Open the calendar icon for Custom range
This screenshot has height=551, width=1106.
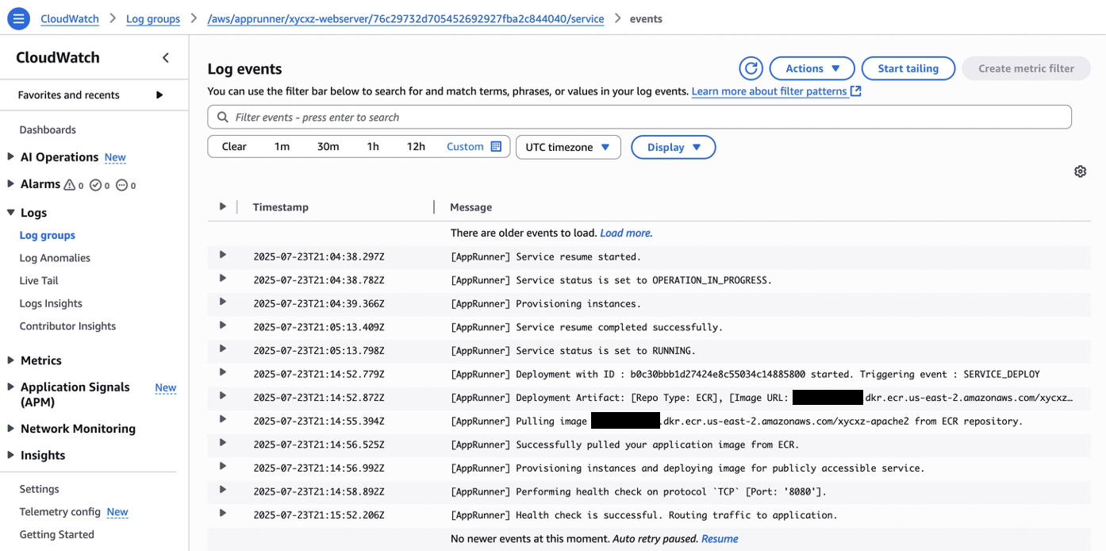pos(496,147)
